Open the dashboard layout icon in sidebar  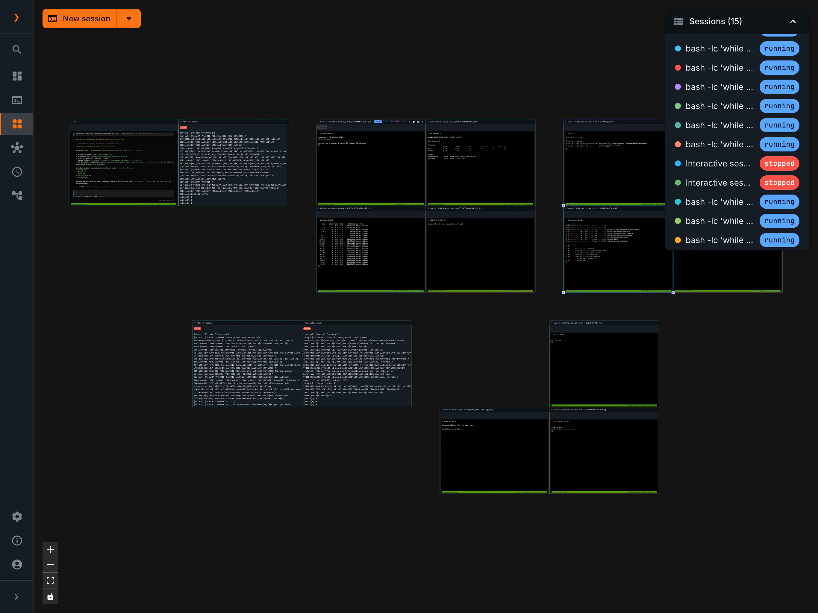click(x=17, y=76)
